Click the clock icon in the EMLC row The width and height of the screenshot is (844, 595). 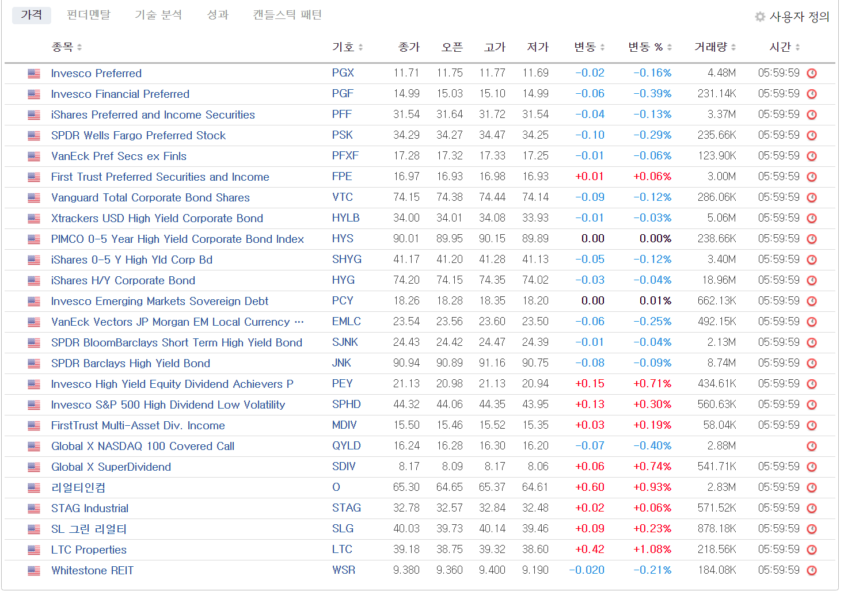(x=812, y=322)
